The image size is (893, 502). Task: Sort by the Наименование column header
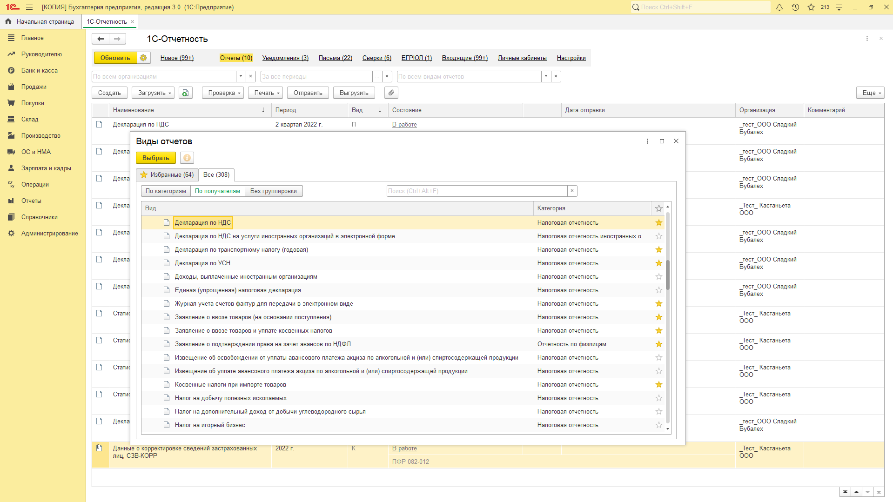point(190,110)
